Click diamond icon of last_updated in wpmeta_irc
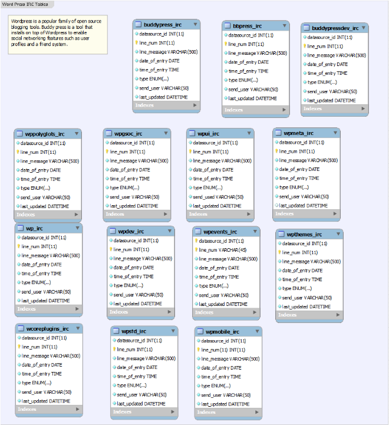389x425 pixels. (276, 206)
